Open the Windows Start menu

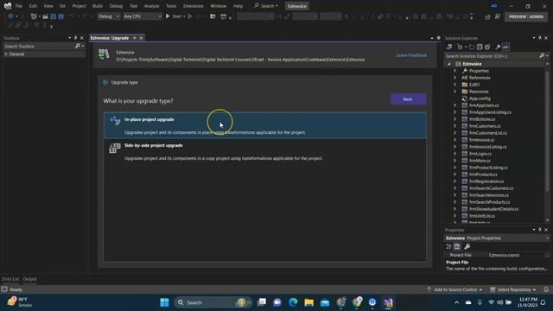tap(164, 302)
